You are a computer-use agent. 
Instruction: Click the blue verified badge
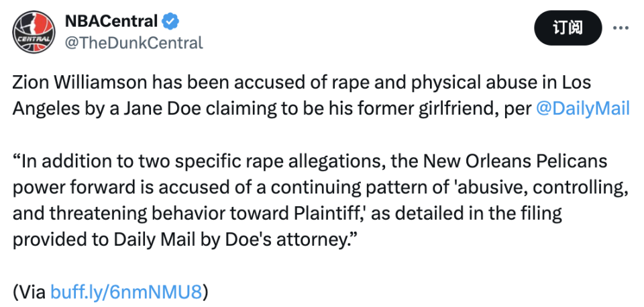point(170,21)
